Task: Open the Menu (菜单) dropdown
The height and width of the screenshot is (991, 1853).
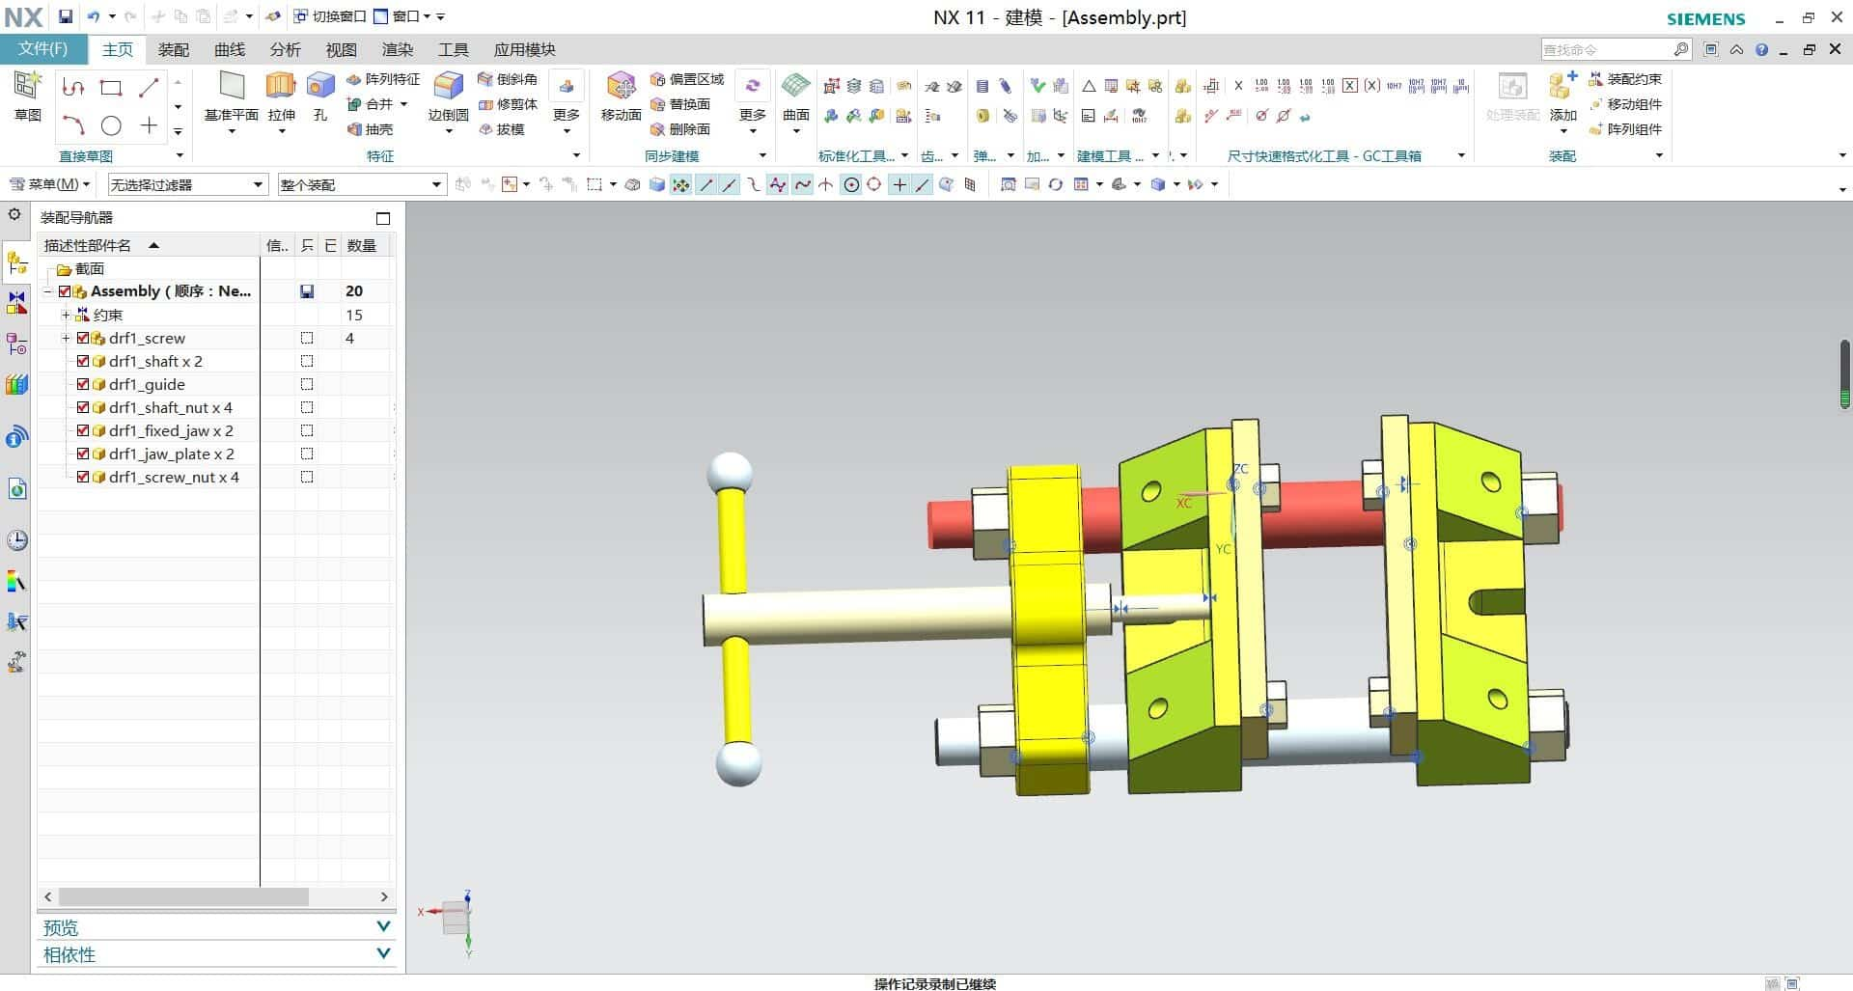Action: point(49,184)
